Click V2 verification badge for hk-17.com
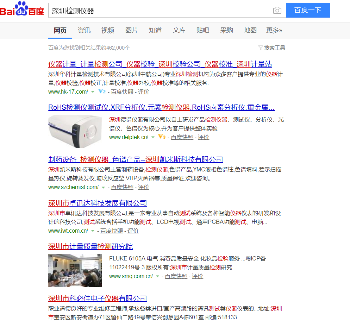Screen dimensions: 350x321 102,91
